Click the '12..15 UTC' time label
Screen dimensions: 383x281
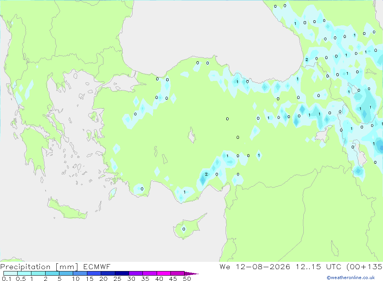(x=318, y=266)
